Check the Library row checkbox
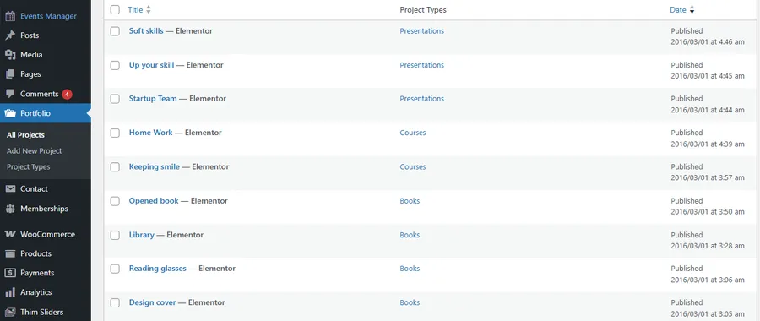 [x=115, y=235]
